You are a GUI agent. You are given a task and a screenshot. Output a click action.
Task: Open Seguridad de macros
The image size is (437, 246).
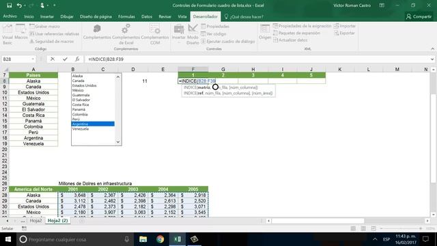click(52, 41)
